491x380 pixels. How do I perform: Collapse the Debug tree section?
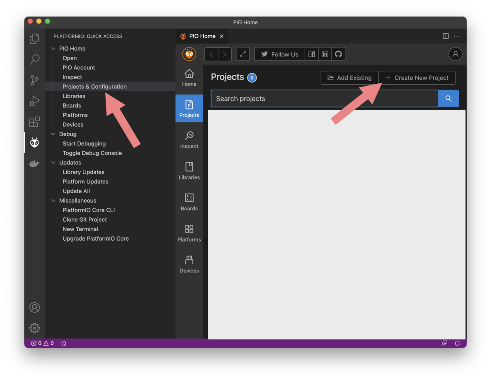[53, 134]
